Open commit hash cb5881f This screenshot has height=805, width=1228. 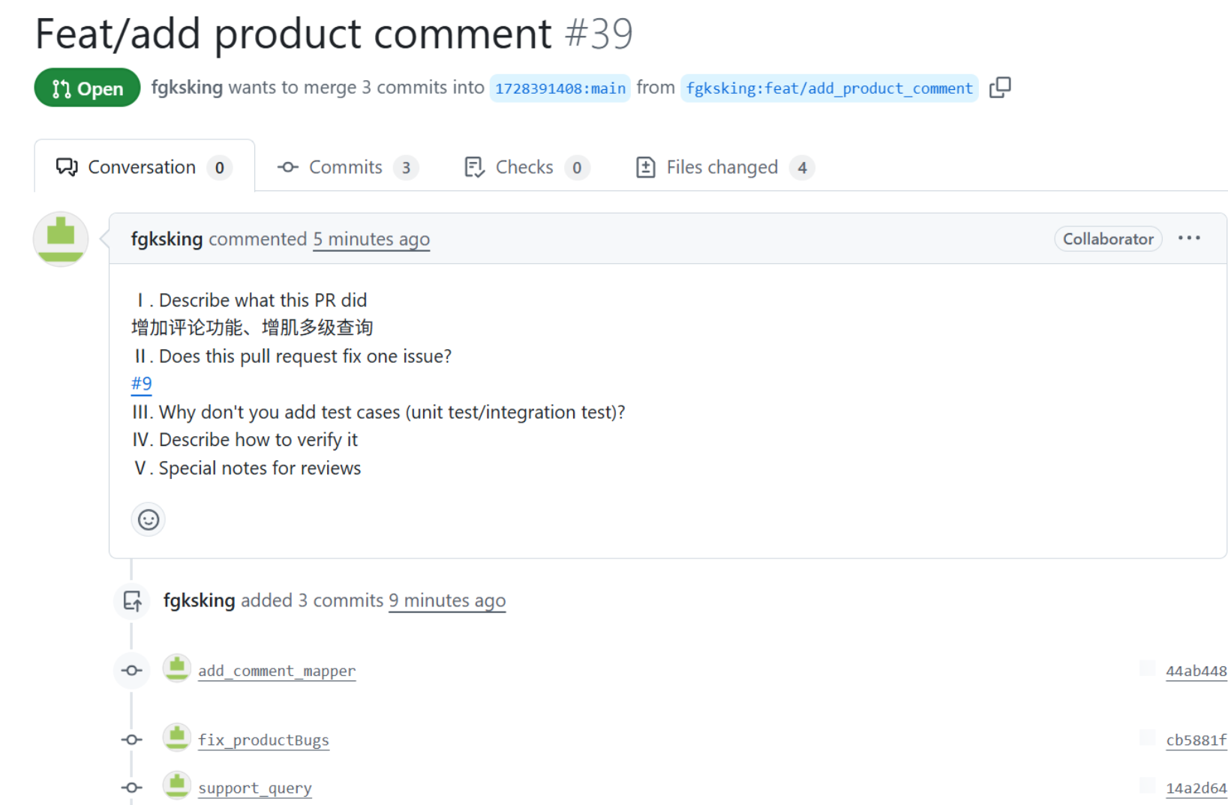1196,740
